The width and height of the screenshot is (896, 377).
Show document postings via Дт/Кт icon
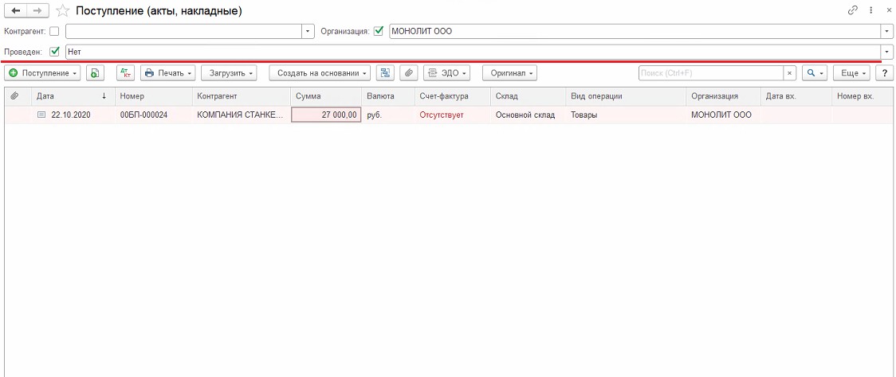pyautogui.click(x=126, y=73)
